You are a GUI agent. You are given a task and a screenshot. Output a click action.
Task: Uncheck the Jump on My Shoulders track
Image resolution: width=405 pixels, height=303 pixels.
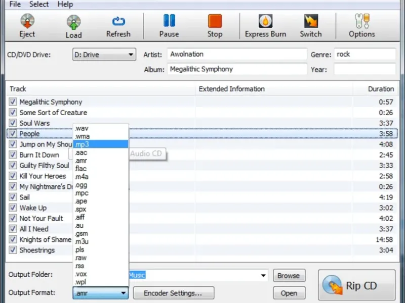13,144
